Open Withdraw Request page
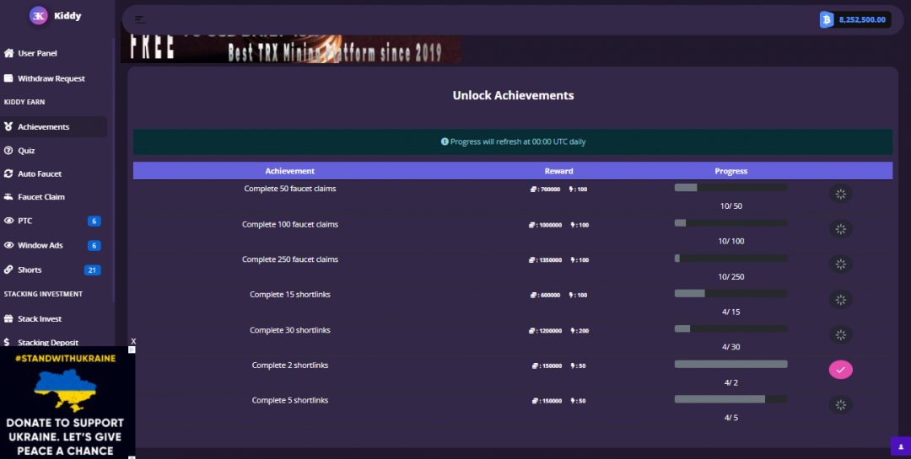911x459 pixels. coord(51,78)
